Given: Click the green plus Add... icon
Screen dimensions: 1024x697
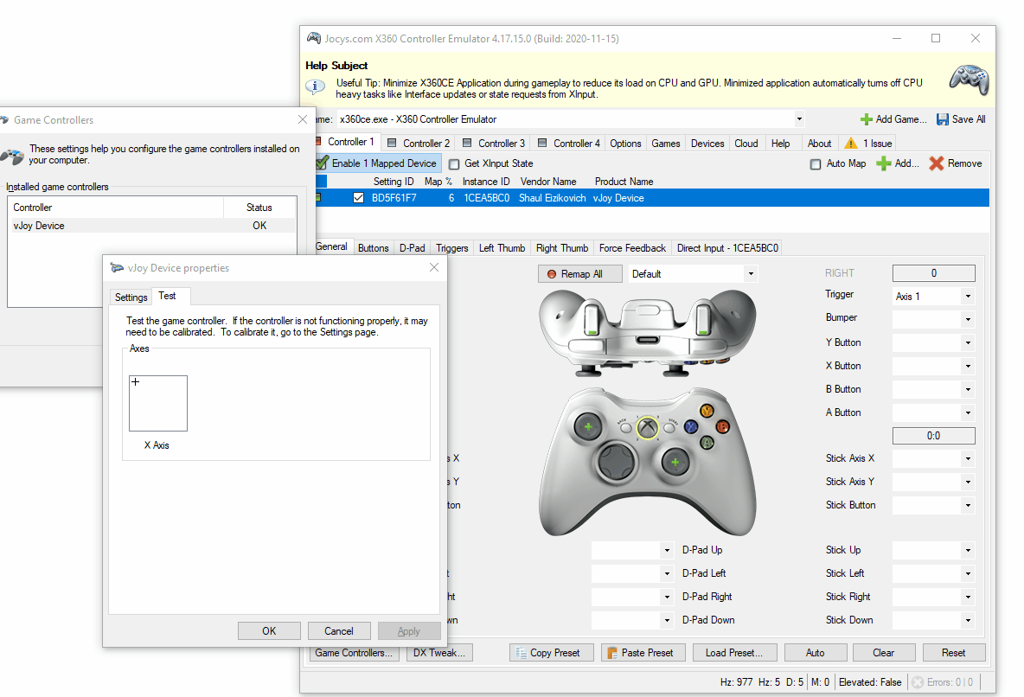Looking at the screenshot, I should (x=884, y=163).
